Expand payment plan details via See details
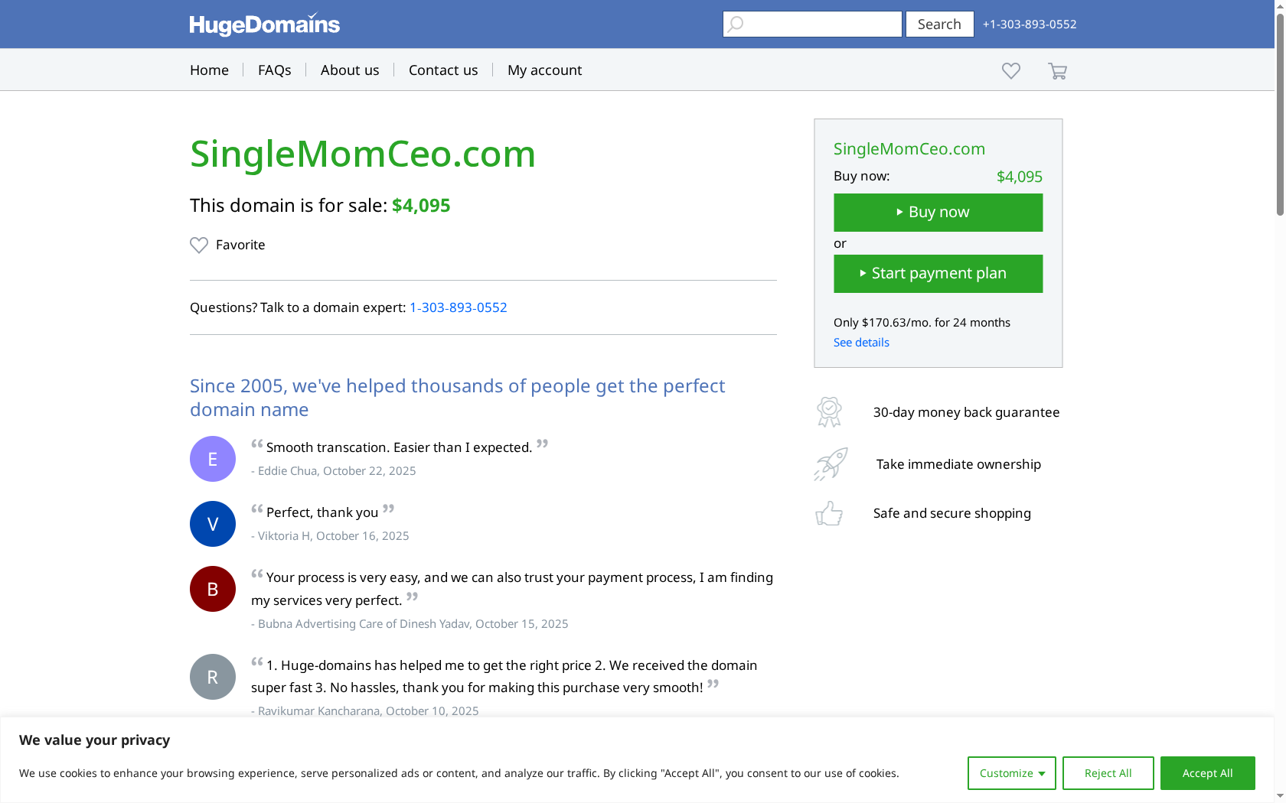 point(861,342)
